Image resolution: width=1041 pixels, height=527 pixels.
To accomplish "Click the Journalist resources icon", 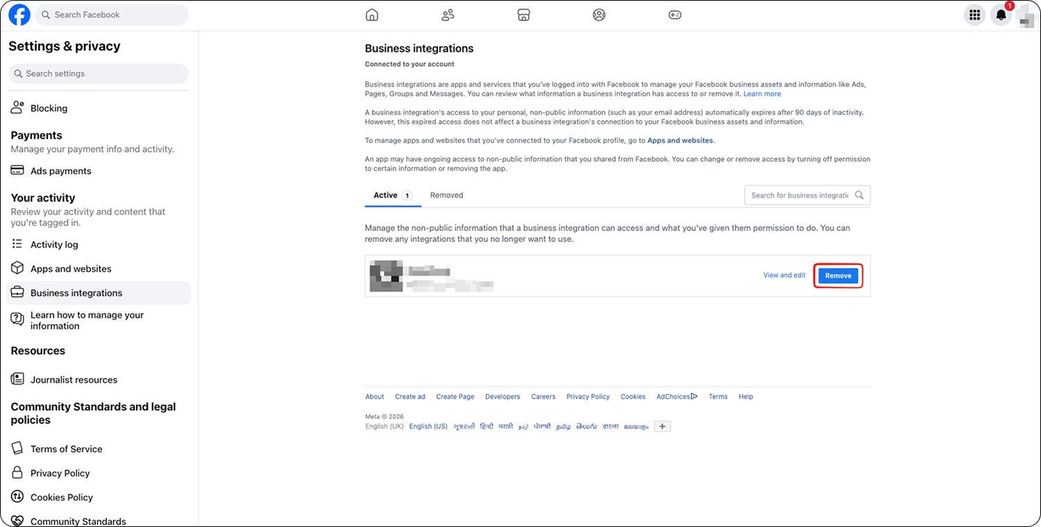I will point(18,379).
